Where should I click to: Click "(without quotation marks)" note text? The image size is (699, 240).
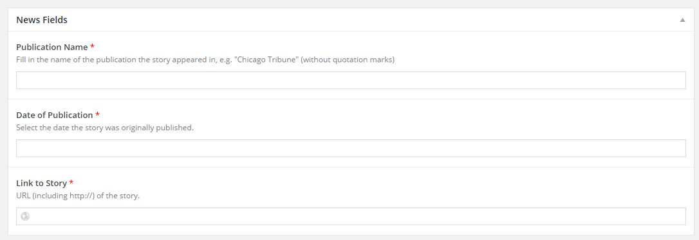[348, 60]
